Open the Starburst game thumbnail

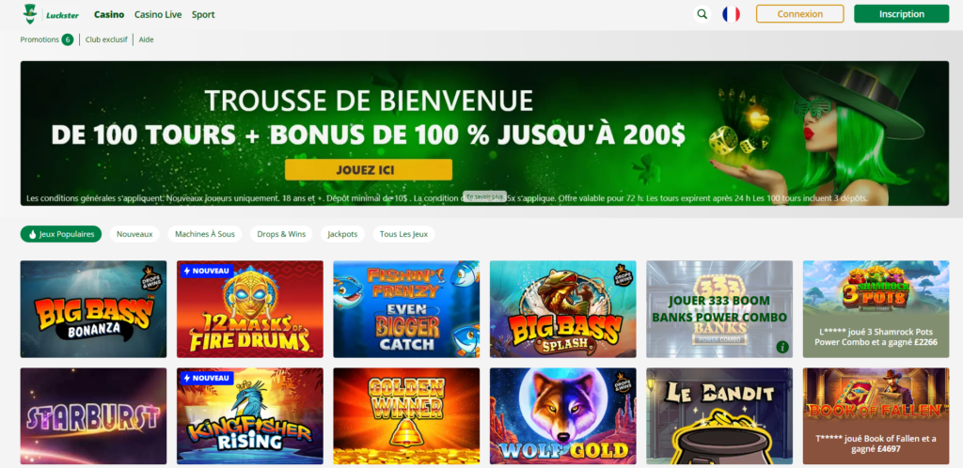pyautogui.click(x=93, y=416)
